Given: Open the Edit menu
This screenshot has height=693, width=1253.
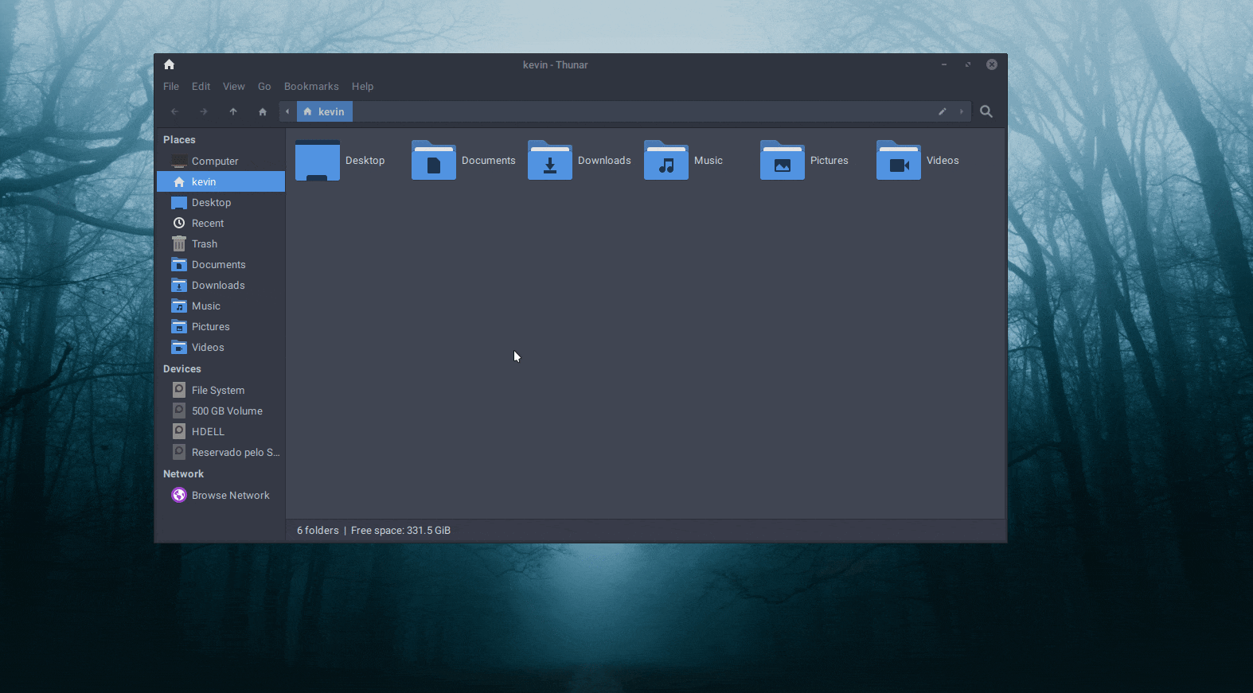Looking at the screenshot, I should point(201,87).
